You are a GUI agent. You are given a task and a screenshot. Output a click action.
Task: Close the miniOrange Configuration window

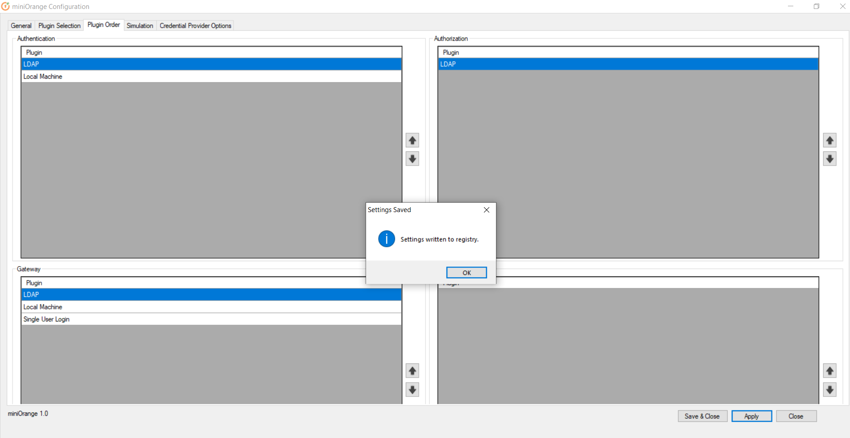coord(842,6)
